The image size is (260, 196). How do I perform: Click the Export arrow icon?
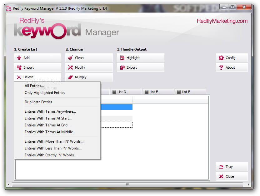[122, 67]
